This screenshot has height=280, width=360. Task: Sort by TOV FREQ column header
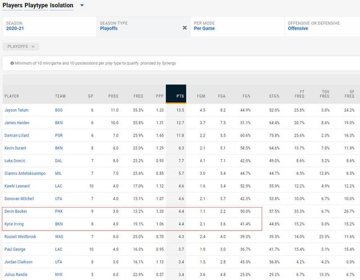pyautogui.click(x=324, y=94)
